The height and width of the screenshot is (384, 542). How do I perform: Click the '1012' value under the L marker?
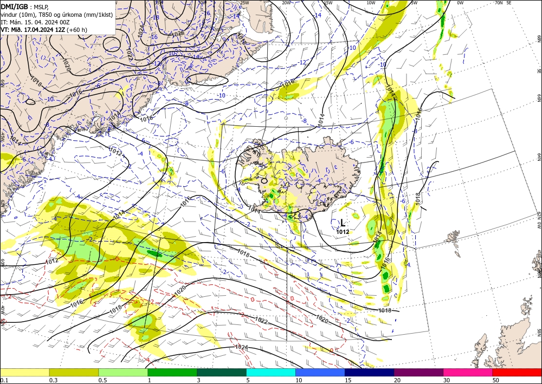pos(343,232)
